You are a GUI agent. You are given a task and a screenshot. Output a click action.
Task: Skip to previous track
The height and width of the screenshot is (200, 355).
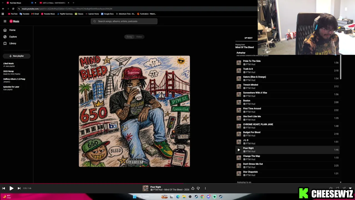4,188
